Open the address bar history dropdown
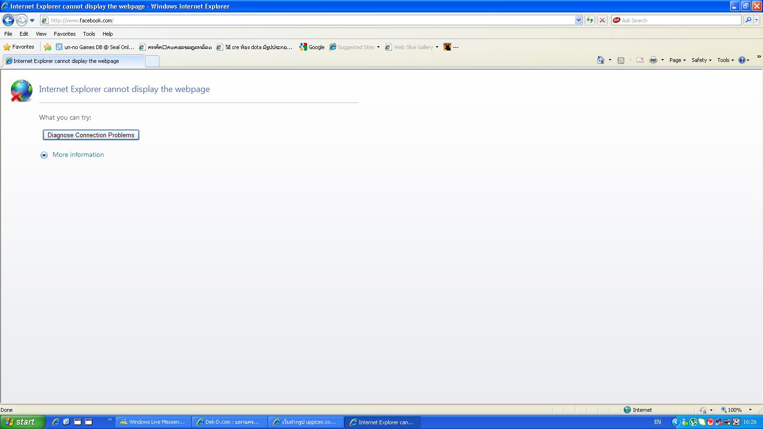This screenshot has width=763, height=429. point(578,20)
